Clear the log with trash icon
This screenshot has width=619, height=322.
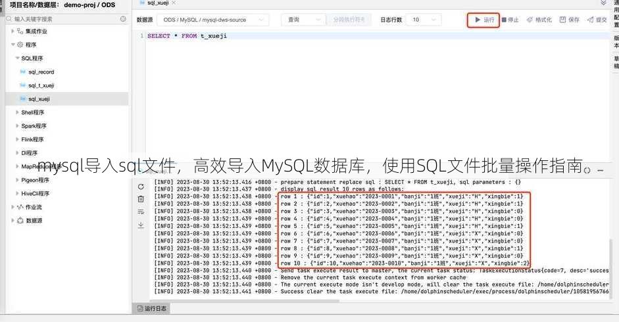point(141,199)
